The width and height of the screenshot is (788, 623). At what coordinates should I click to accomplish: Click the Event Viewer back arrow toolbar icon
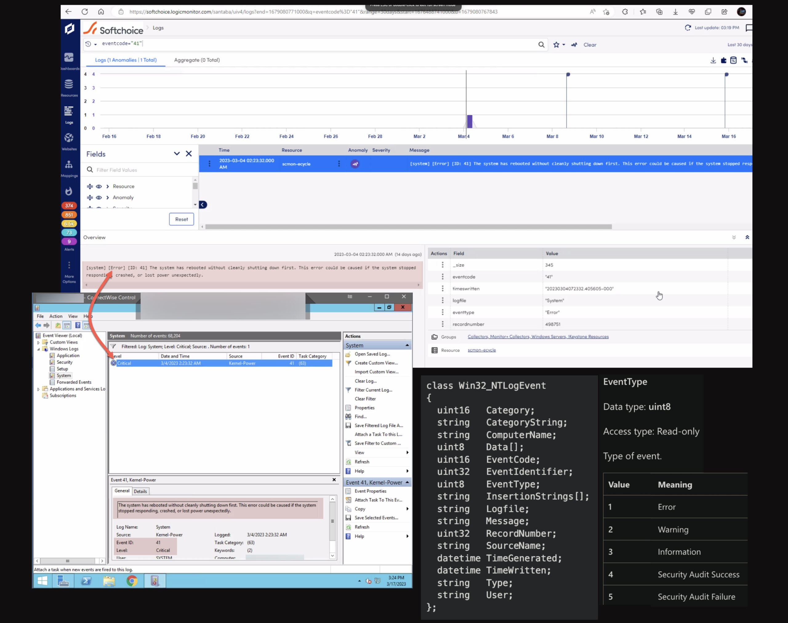[x=38, y=326]
